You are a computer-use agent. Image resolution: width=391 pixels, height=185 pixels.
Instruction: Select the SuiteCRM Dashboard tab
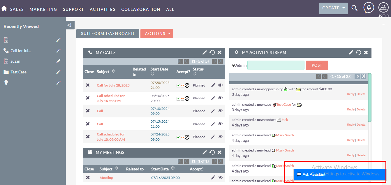[x=108, y=34]
